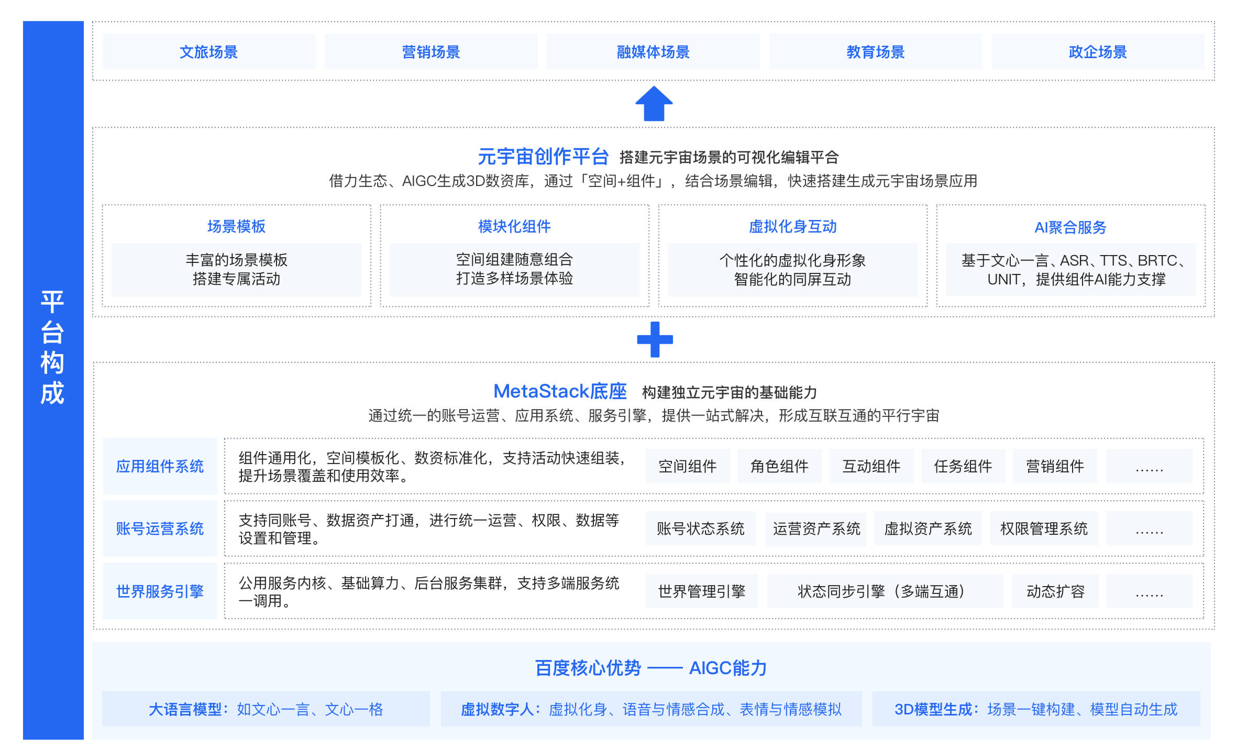1236x749 pixels.
Task: Click the 3D模型生成 capability box
Action: pos(1036,709)
